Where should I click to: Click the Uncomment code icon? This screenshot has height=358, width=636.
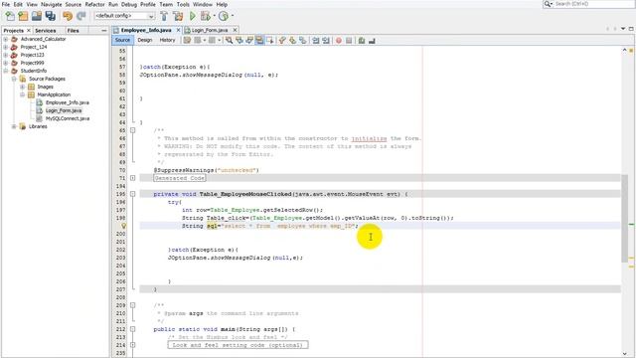tap(372, 40)
